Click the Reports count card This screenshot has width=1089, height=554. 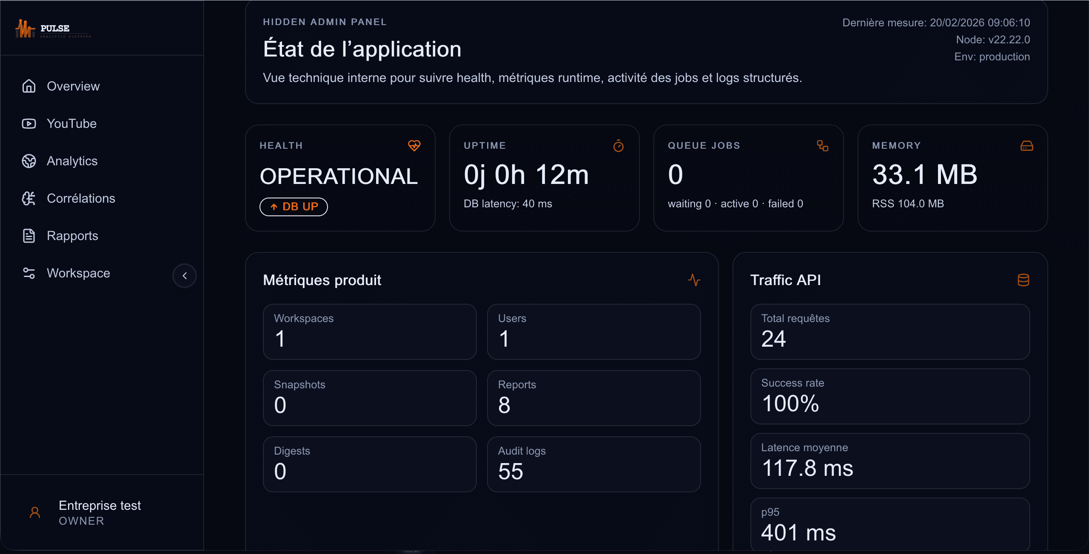coord(593,398)
